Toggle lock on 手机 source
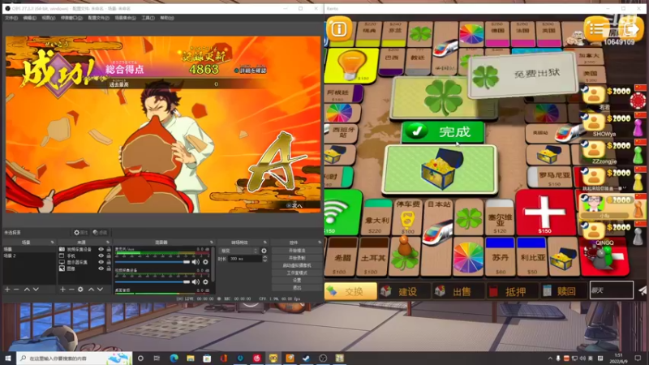This screenshot has height=365, width=649. click(109, 255)
